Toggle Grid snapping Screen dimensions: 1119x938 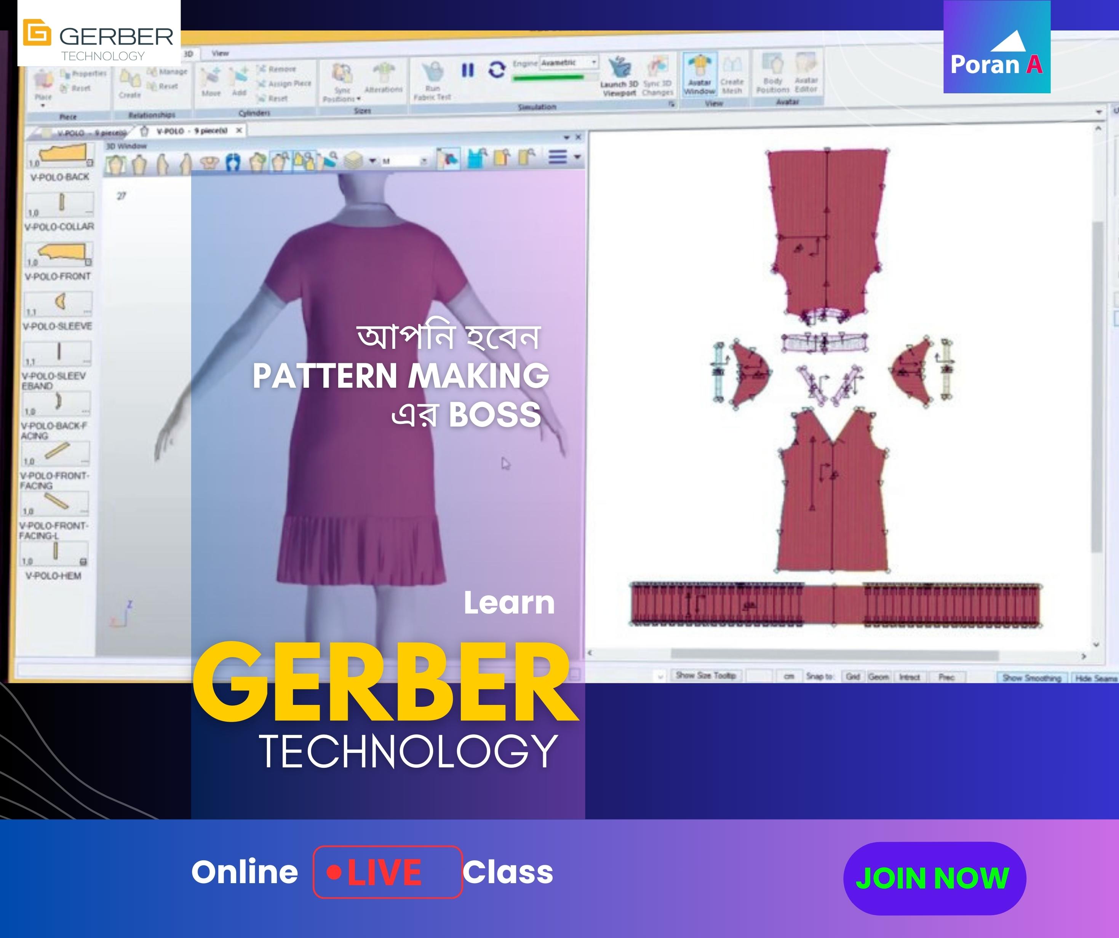pyautogui.click(x=852, y=676)
